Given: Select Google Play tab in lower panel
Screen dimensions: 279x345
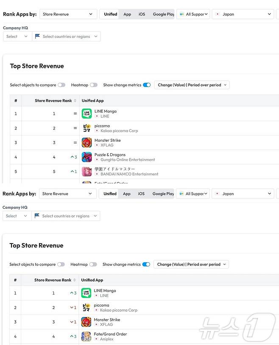Looking at the screenshot, I should click(163, 194).
